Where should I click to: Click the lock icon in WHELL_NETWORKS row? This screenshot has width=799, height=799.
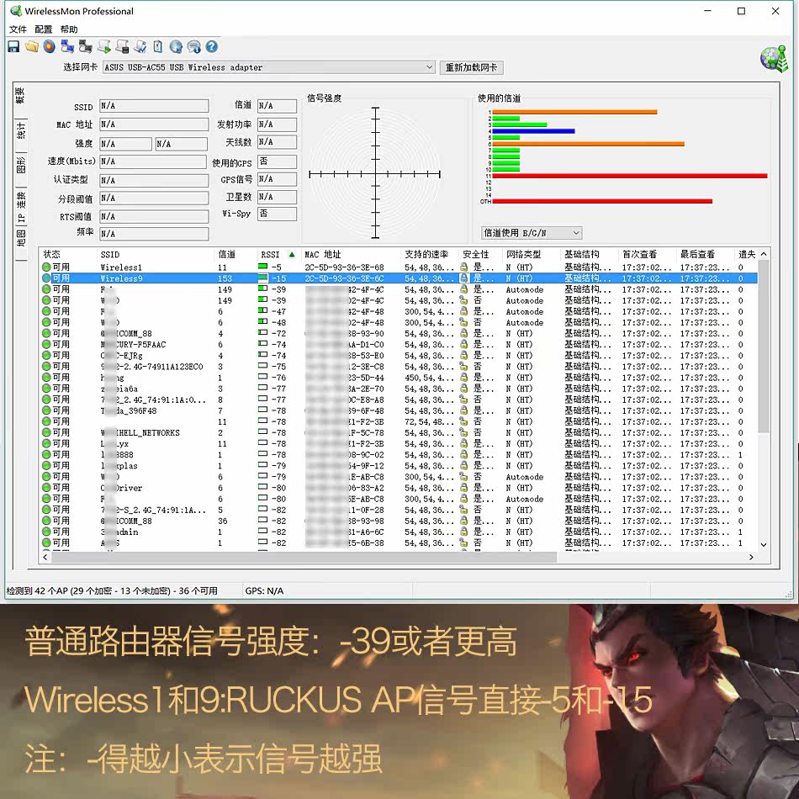tap(463, 432)
